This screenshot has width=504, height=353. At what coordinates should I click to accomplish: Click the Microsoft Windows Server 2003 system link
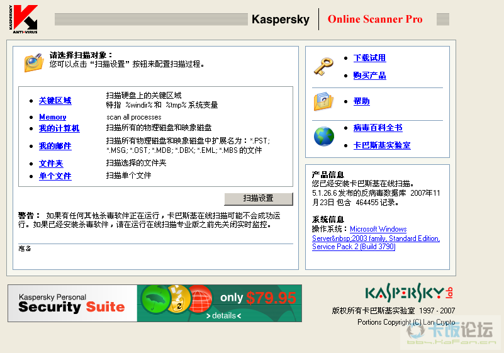click(376, 238)
